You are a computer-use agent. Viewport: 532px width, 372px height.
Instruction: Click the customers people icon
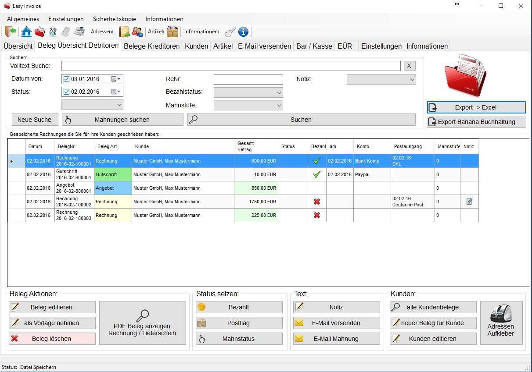coord(138,32)
